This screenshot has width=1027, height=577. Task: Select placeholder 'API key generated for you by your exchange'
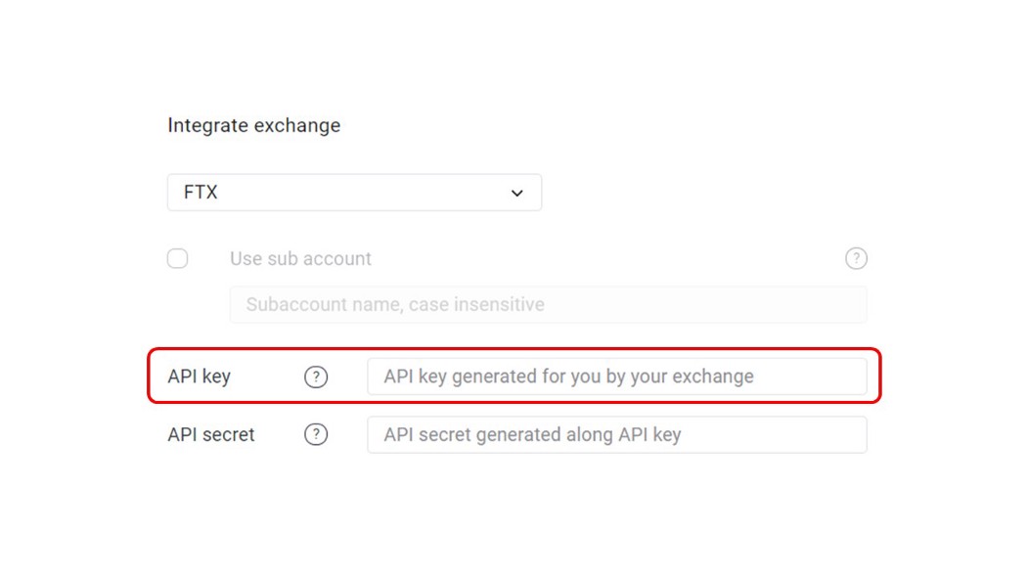pyautogui.click(x=568, y=377)
